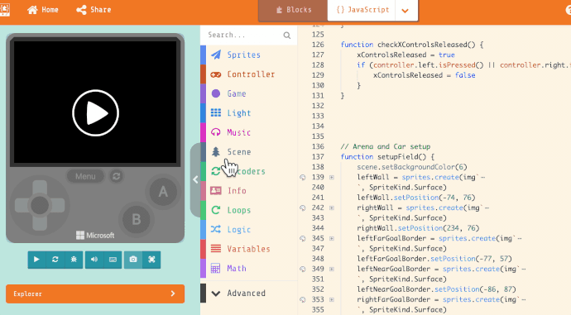Click the Sprites paper plane icon

216,55
